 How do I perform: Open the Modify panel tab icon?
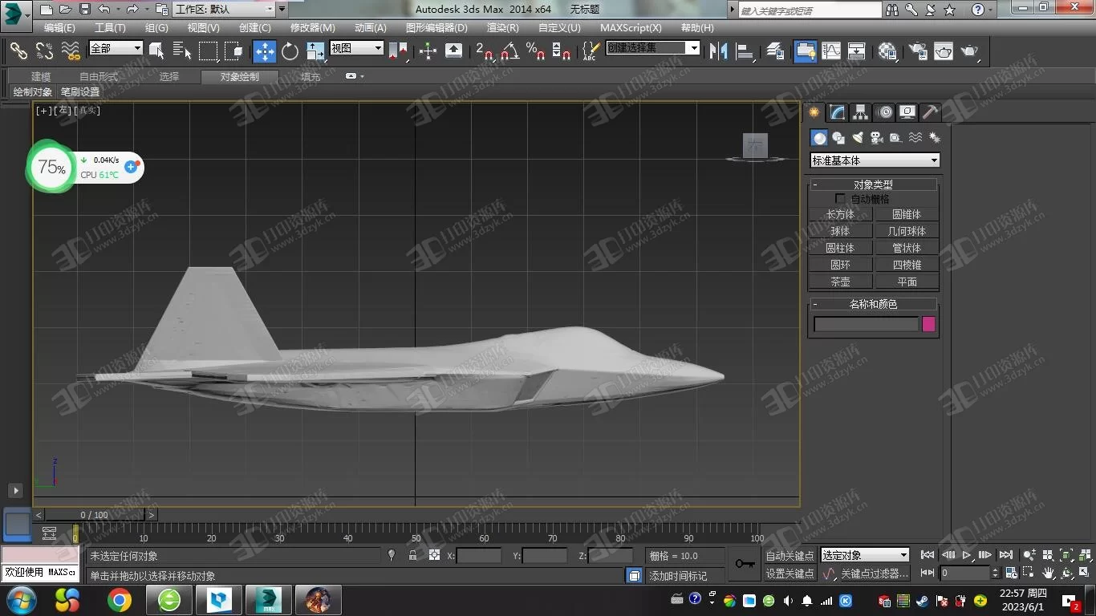[837, 112]
